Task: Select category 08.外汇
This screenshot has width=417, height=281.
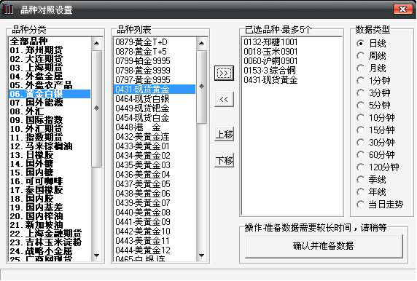Action: tap(50, 111)
